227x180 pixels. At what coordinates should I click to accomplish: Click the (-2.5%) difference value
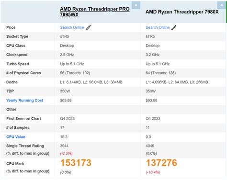(66, 153)
